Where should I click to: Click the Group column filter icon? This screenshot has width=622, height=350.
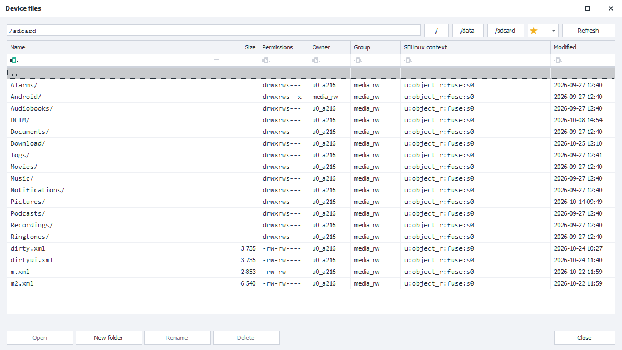[x=358, y=61]
